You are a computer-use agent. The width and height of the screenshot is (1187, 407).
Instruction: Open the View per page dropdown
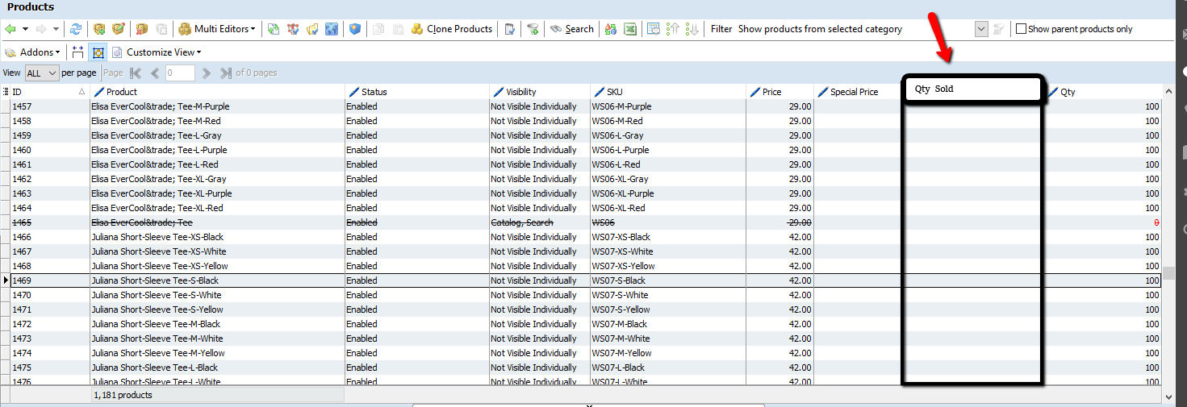click(42, 73)
